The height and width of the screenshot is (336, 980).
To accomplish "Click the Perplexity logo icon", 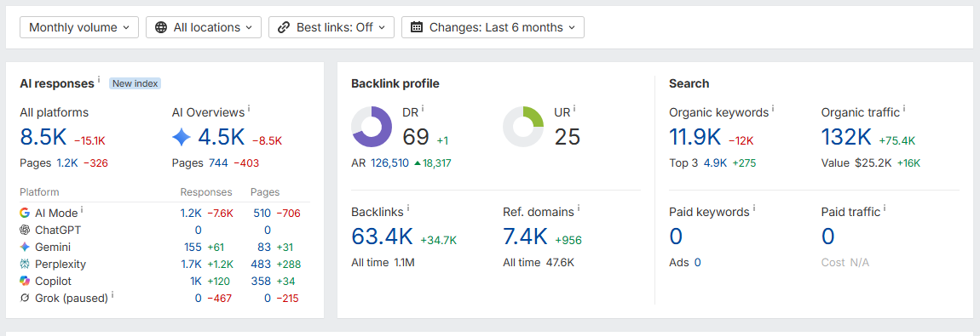I will pos(25,265).
